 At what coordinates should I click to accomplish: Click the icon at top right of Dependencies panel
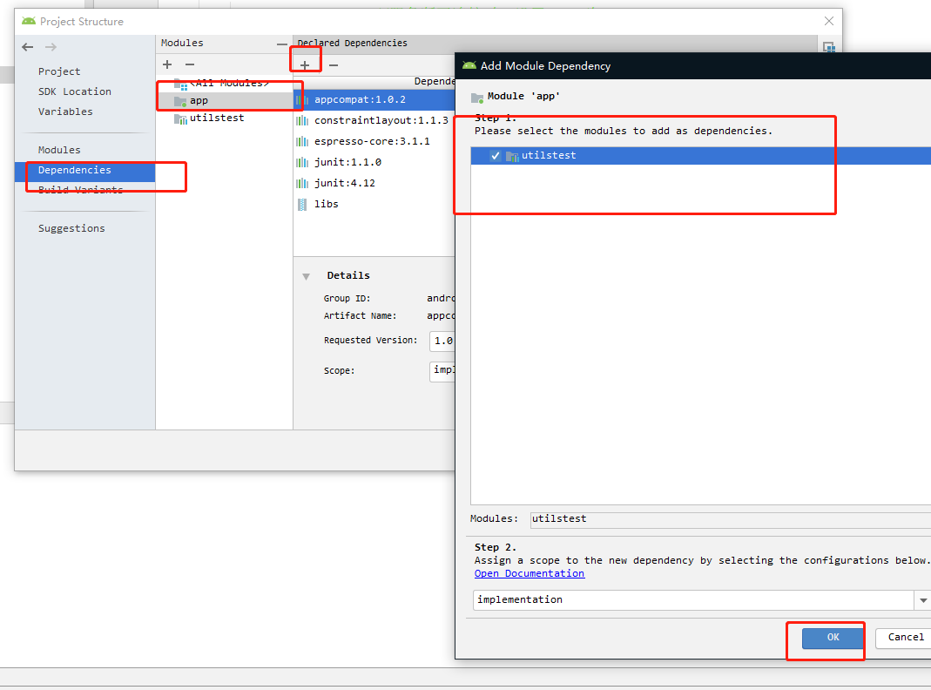pos(829,47)
